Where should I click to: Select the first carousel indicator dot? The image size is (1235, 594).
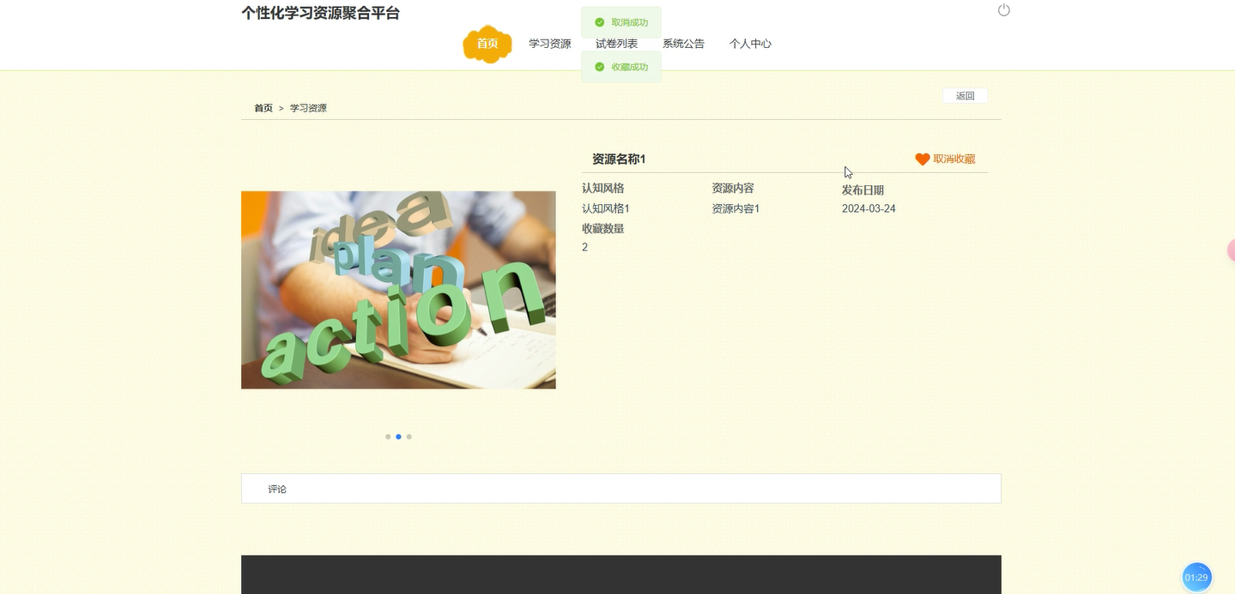click(x=388, y=436)
